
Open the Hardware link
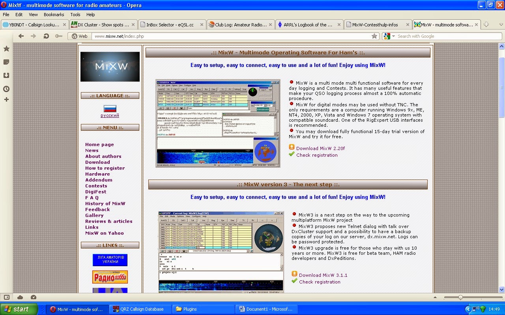click(x=97, y=174)
